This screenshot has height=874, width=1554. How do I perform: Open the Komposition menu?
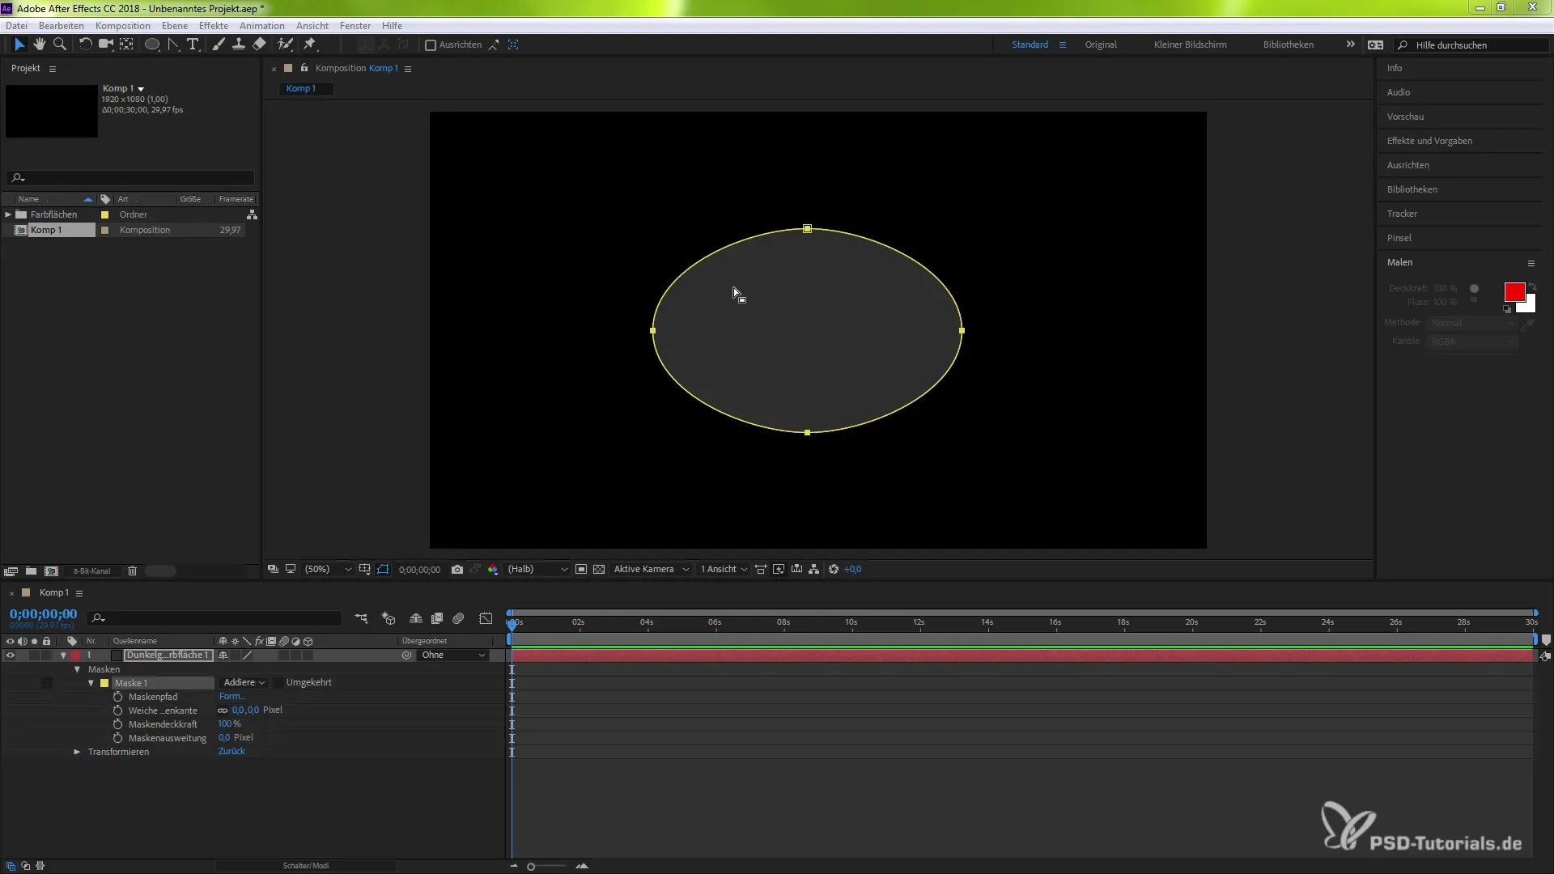pyautogui.click(x=122, y=26)
